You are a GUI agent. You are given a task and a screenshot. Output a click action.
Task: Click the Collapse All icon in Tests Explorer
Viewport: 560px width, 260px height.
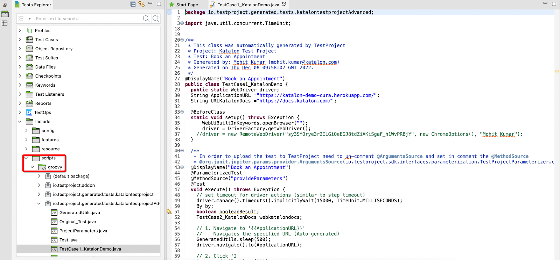pos(133,4)
